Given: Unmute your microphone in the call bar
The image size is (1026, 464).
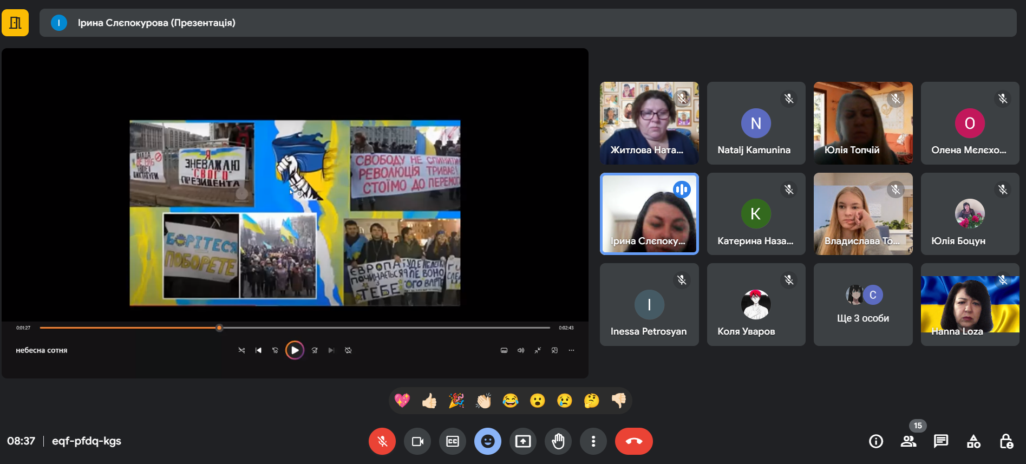Looking at the screenshot, I should pos(382,441).
